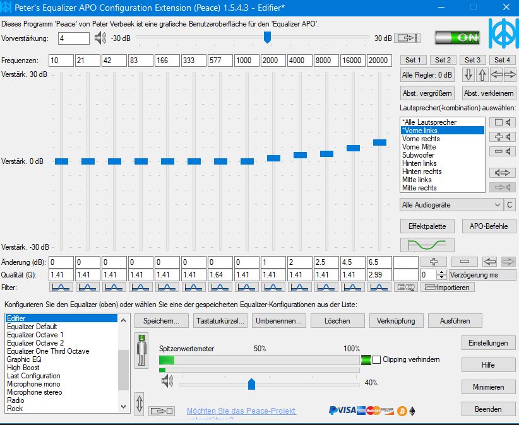Screen dimensions: 519x425
Task: Toggle the green ON power switch
Action: [x=457, y=38]
